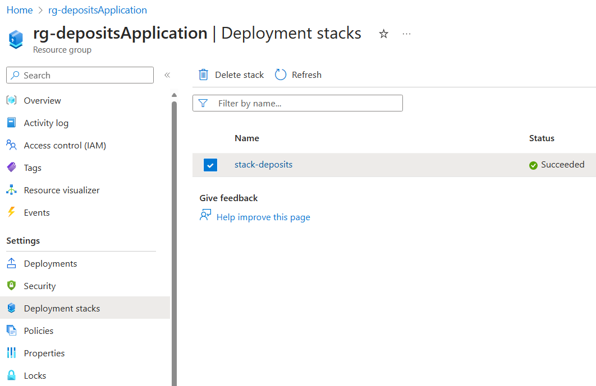This screenshot has width=596, height=386.
Task: Click the Help improve this page link
Action: pyautogui.click(x=263, y=217)
